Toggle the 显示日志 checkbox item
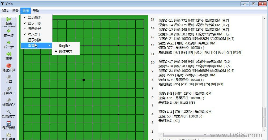This screenshot has height=140, width=268. (34, 23)
